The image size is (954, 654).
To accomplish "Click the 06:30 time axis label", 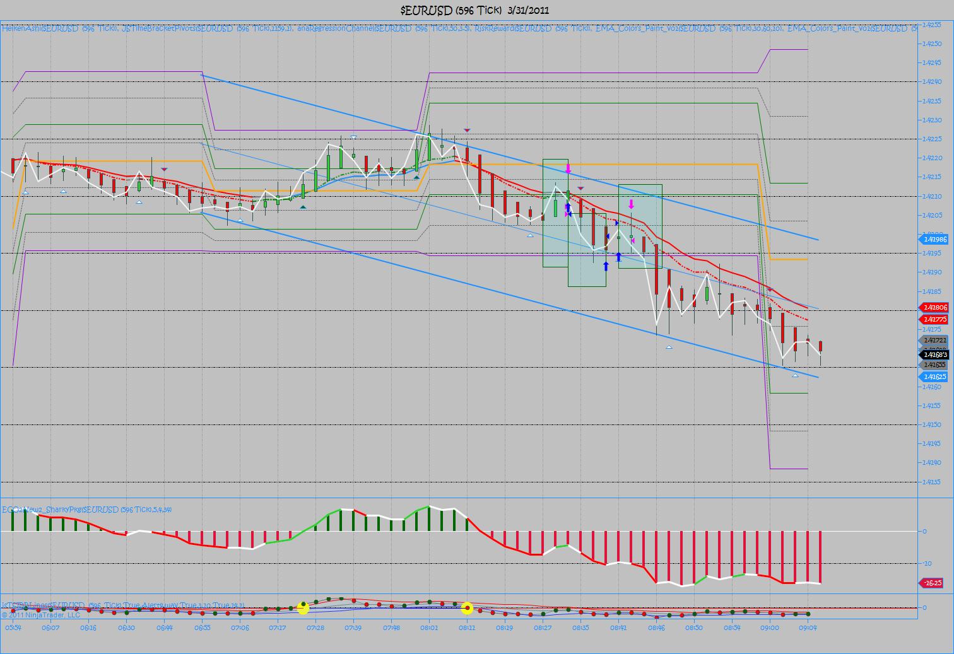I will pos(126,628).
